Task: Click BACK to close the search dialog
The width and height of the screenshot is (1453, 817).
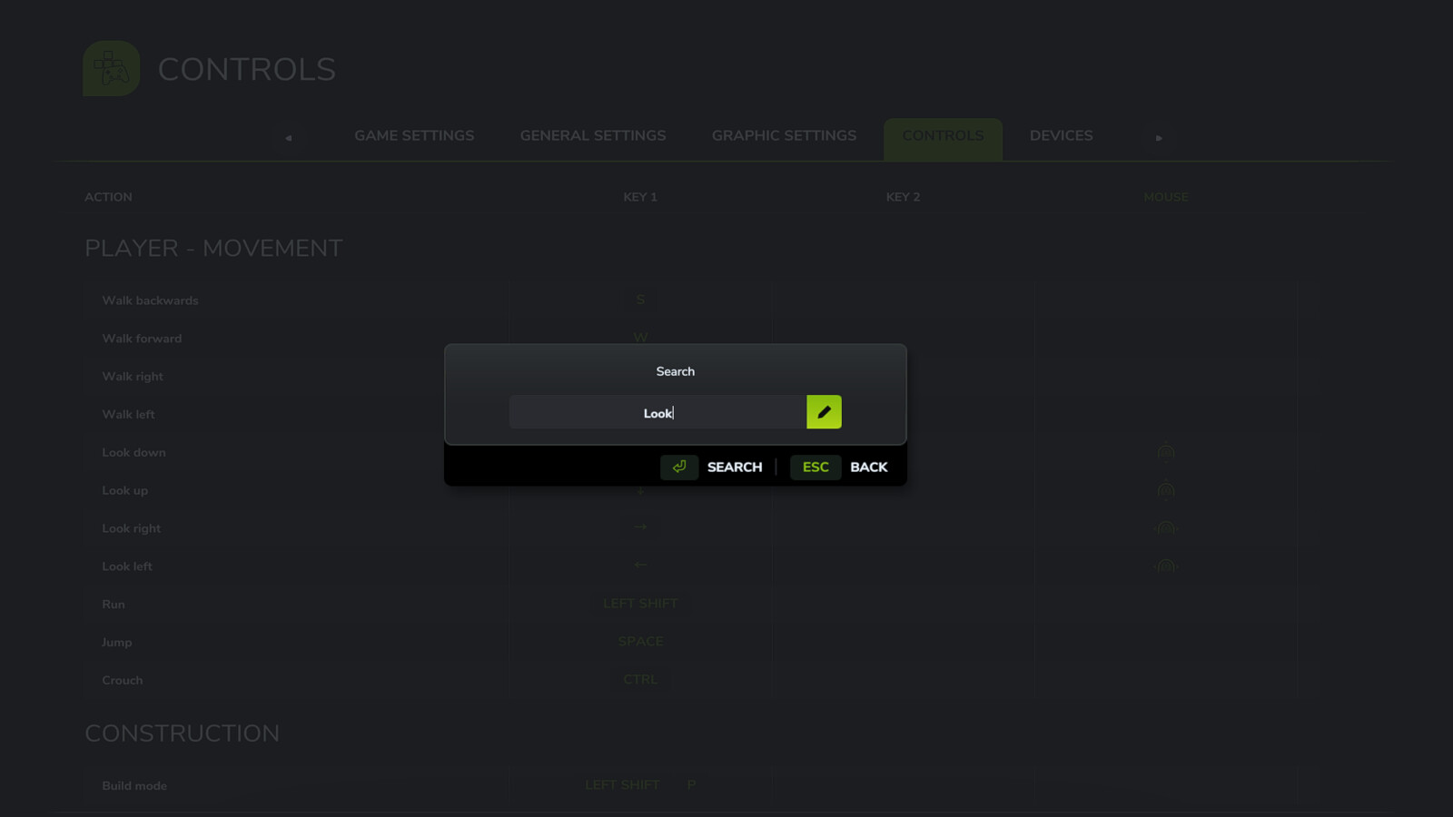Action: click(x=869, y=468)
